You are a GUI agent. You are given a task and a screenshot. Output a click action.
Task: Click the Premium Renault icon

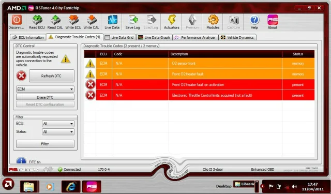point(192,20)
